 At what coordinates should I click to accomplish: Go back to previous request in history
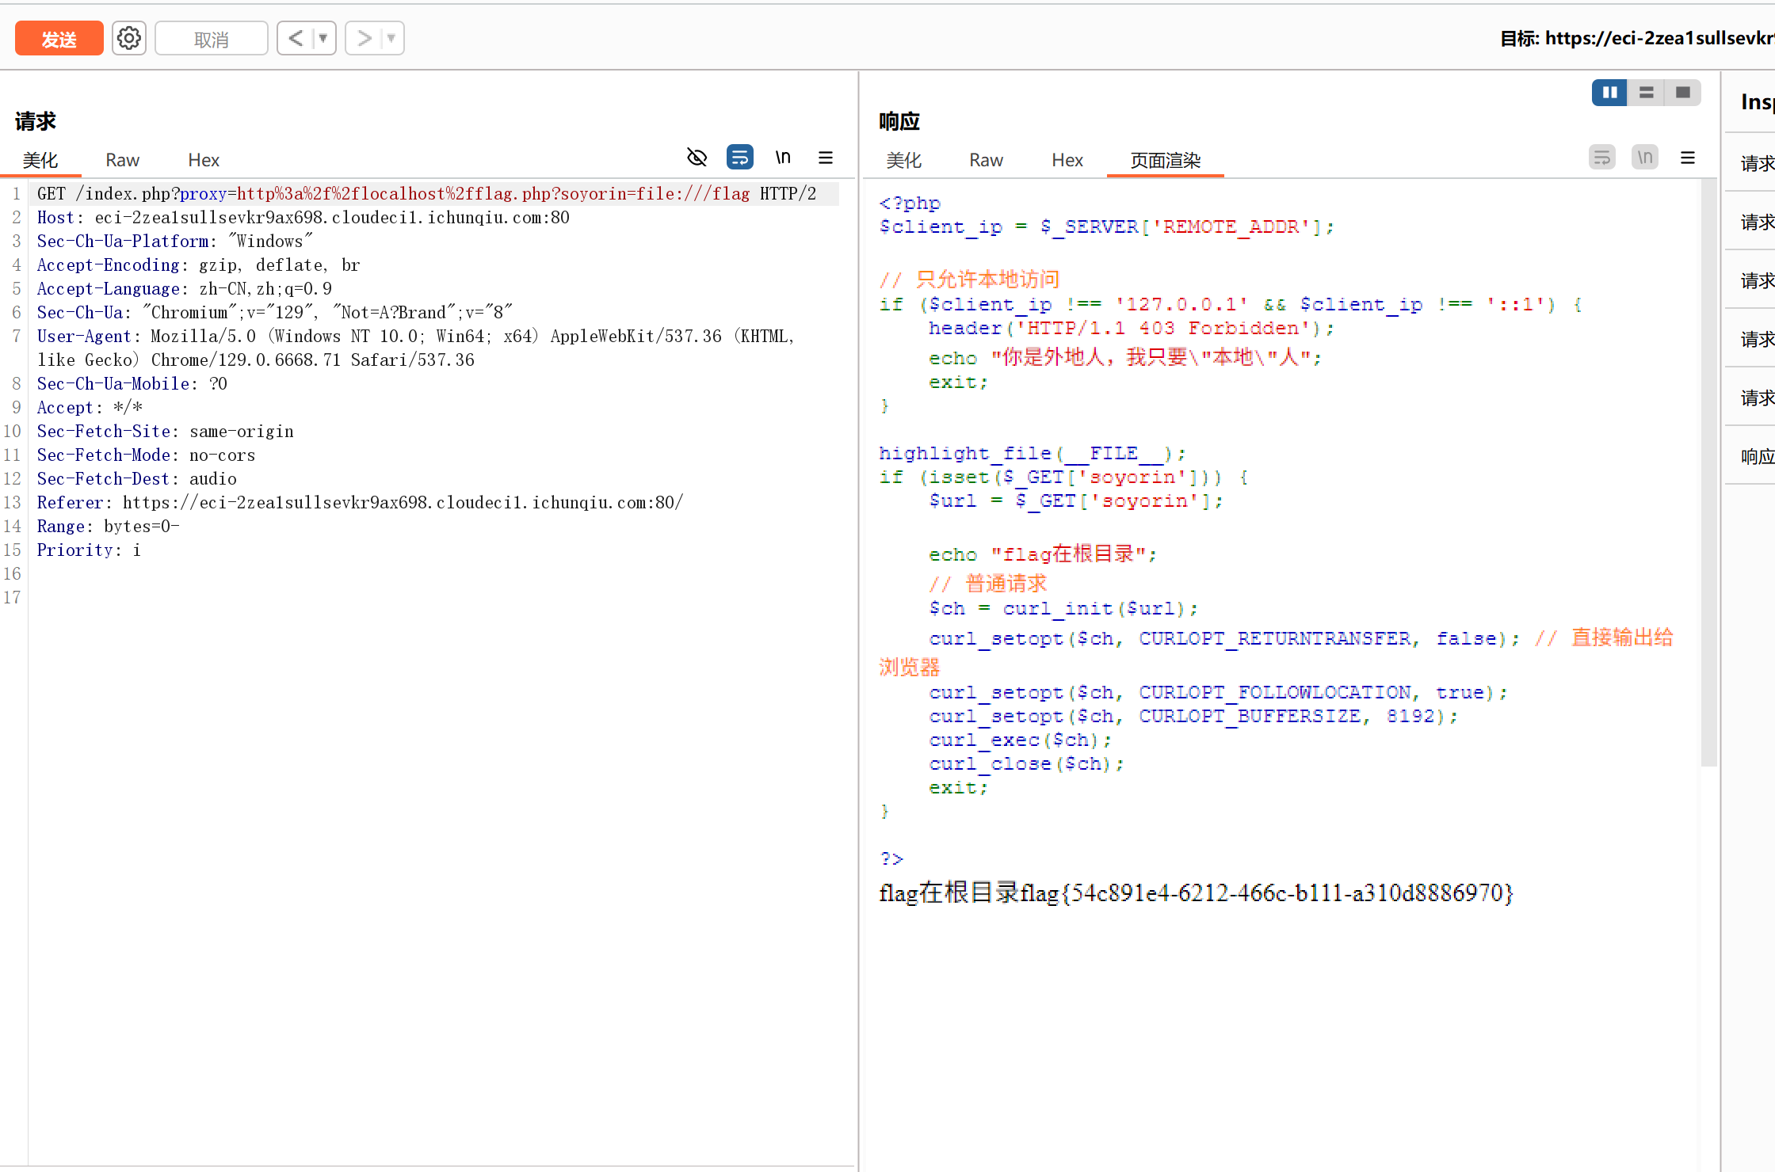(296, 38)
